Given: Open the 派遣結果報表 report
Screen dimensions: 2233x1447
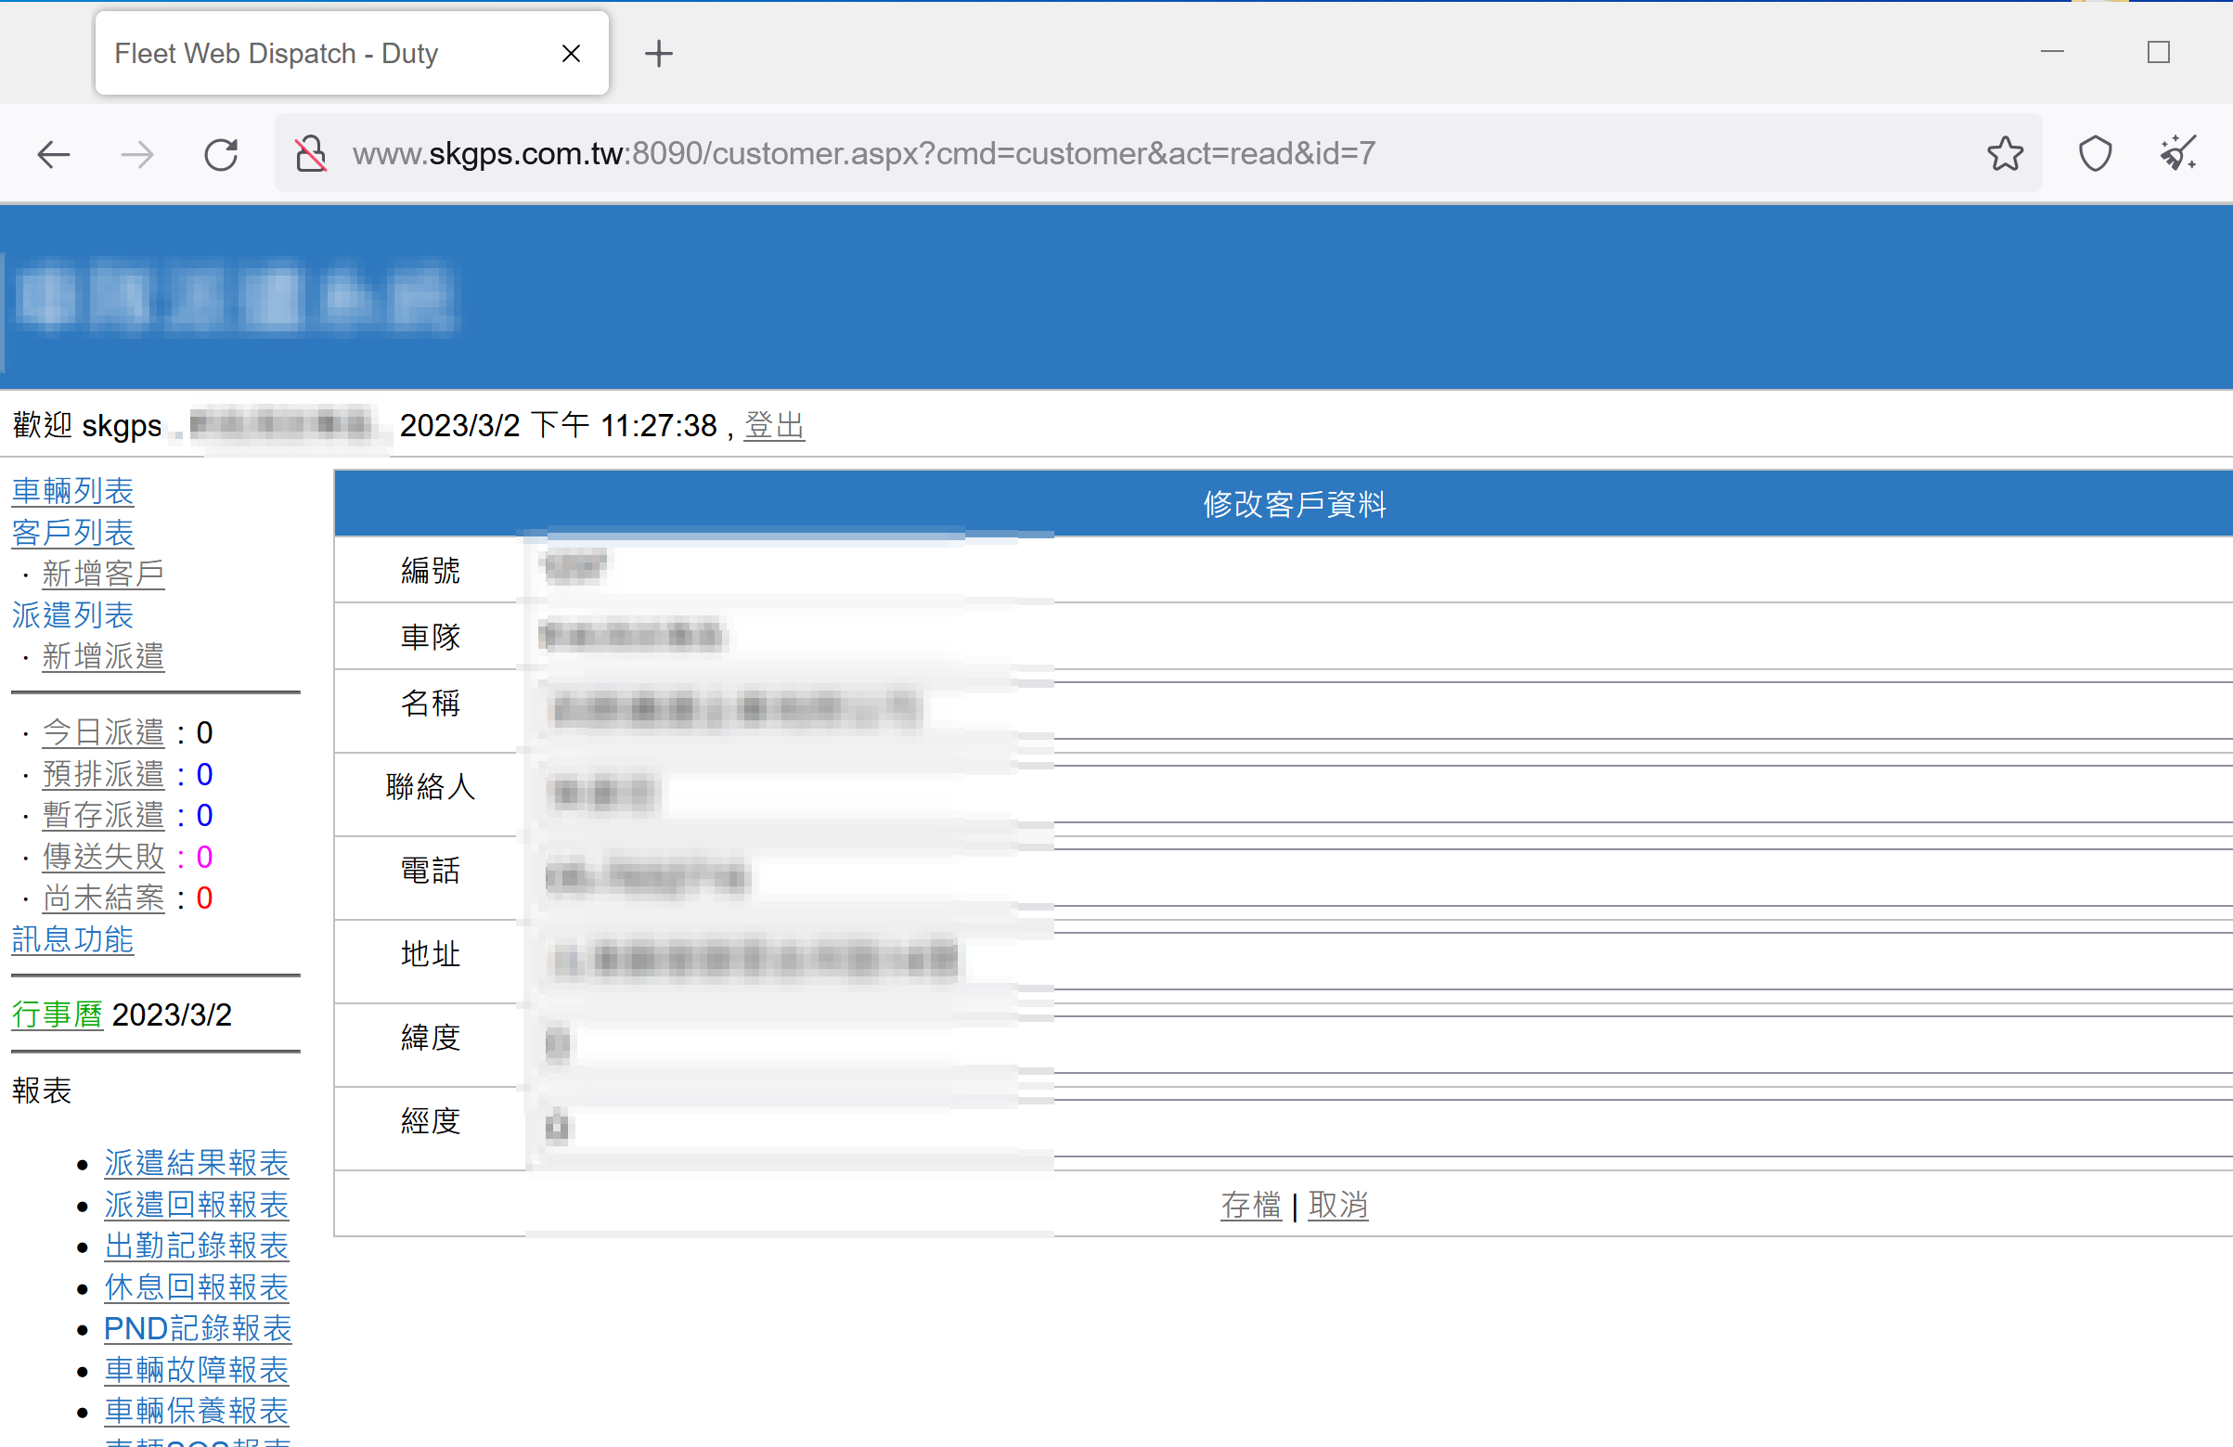Looking at the screenshot, I should [196, 1164].
